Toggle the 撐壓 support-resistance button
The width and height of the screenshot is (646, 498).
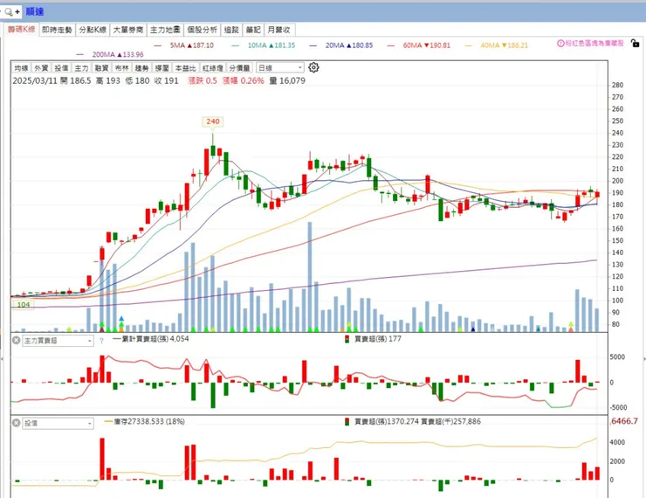(x=162, y=68)
